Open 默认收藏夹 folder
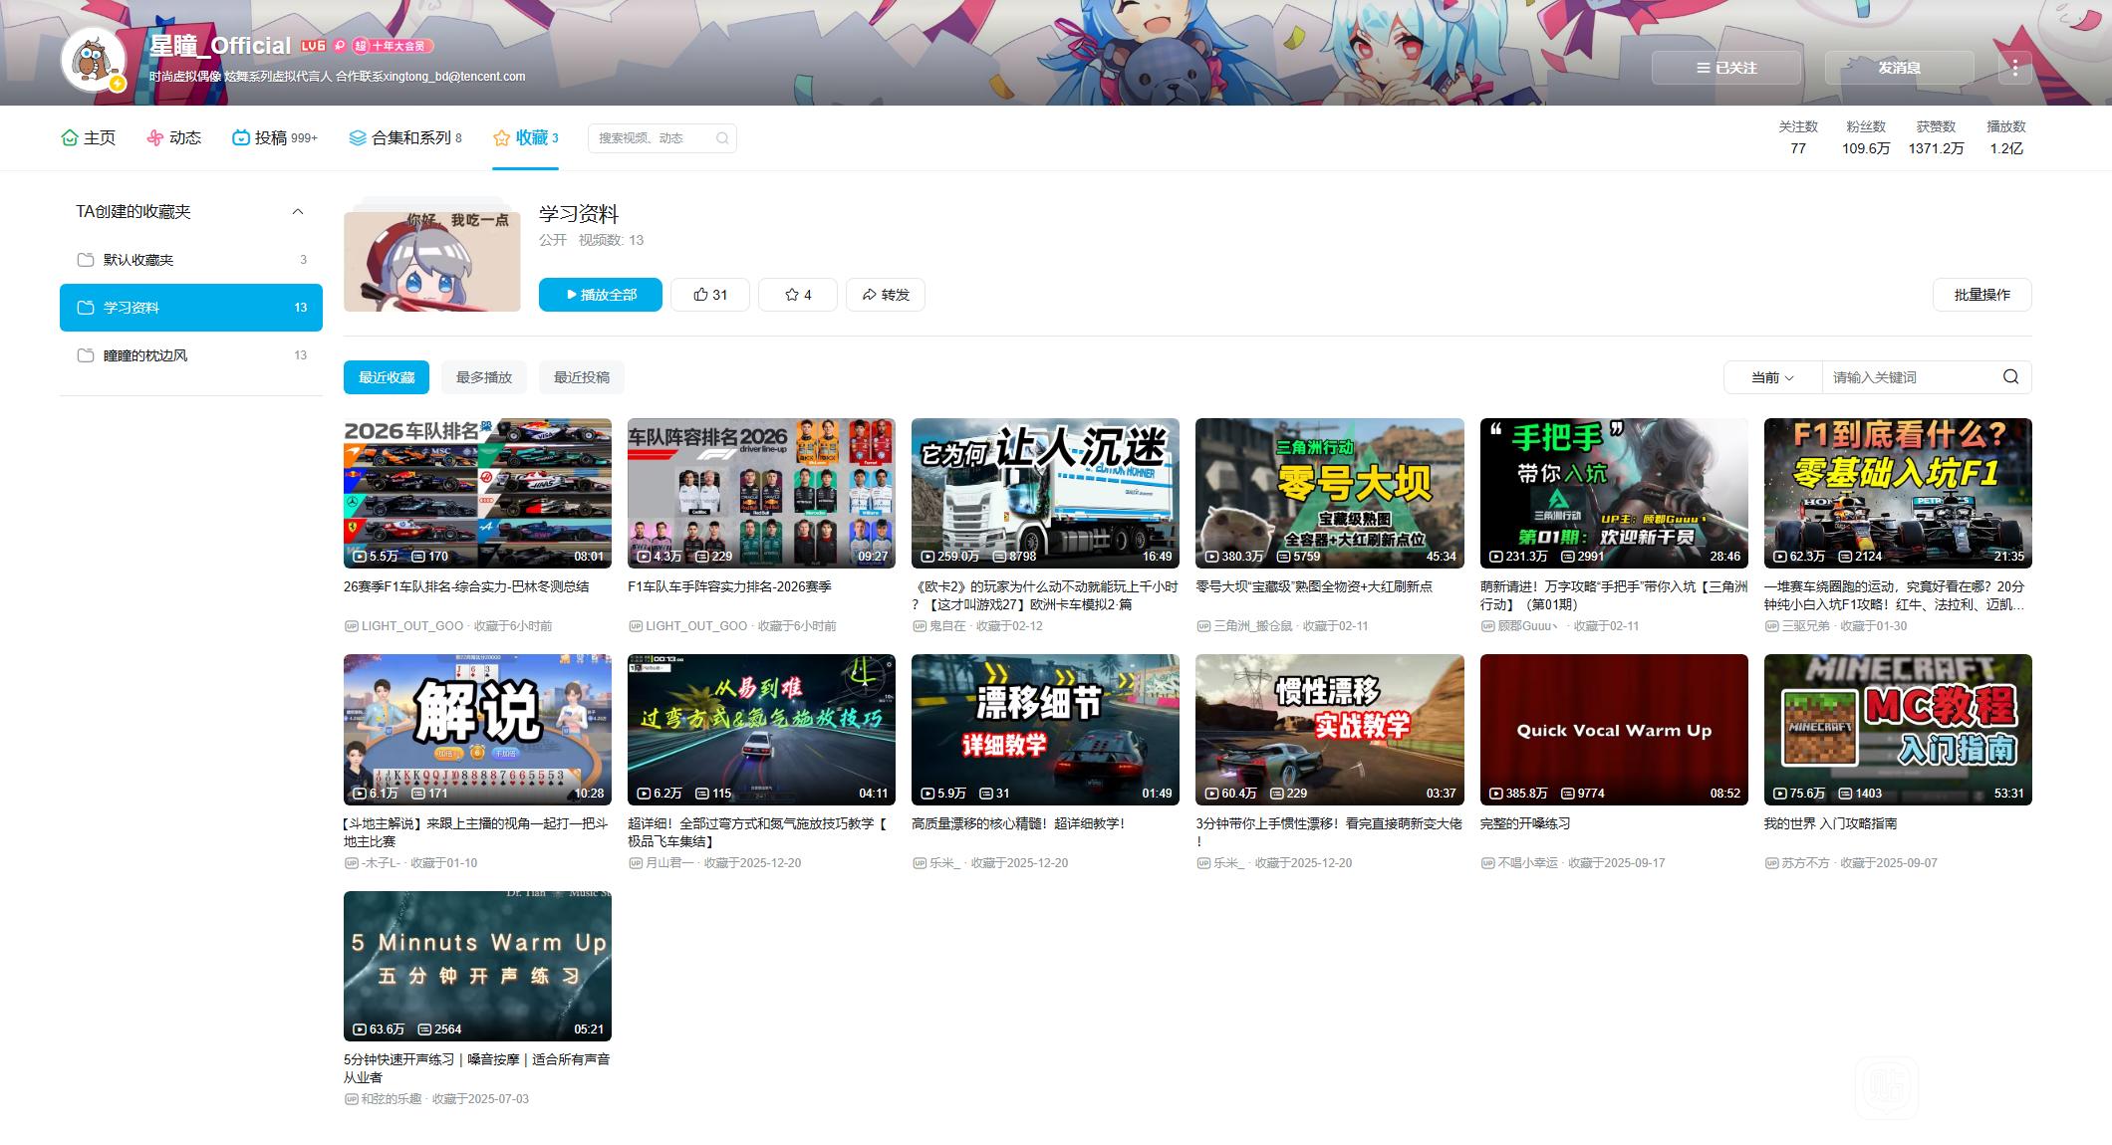The height and width of the screenshot is (1145, 2112). (x=138, y=260)
